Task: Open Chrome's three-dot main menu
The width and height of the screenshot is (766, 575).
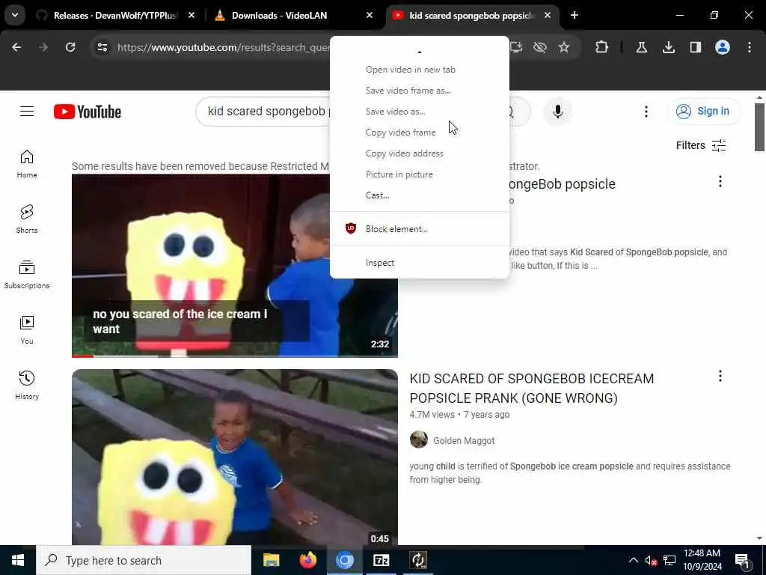Action: (x=750, y=47)
